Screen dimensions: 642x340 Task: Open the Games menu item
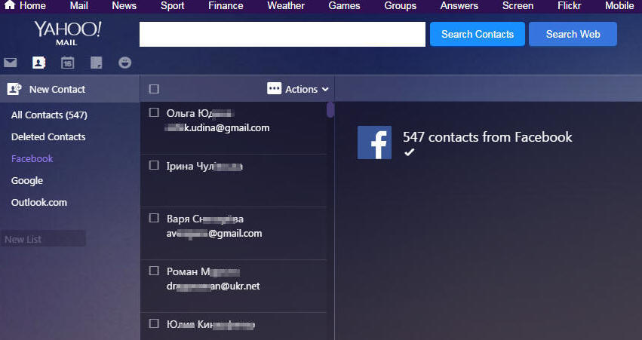344,6
